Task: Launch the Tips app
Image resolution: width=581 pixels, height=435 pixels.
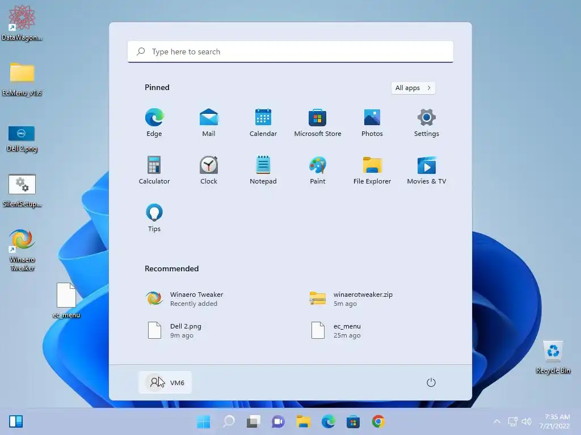Action: click(x=154, y=218)
